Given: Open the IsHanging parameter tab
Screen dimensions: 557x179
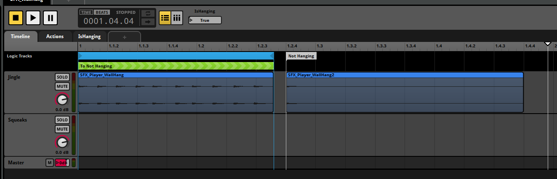Looking at the screenshot, I should tap(89, 36).
